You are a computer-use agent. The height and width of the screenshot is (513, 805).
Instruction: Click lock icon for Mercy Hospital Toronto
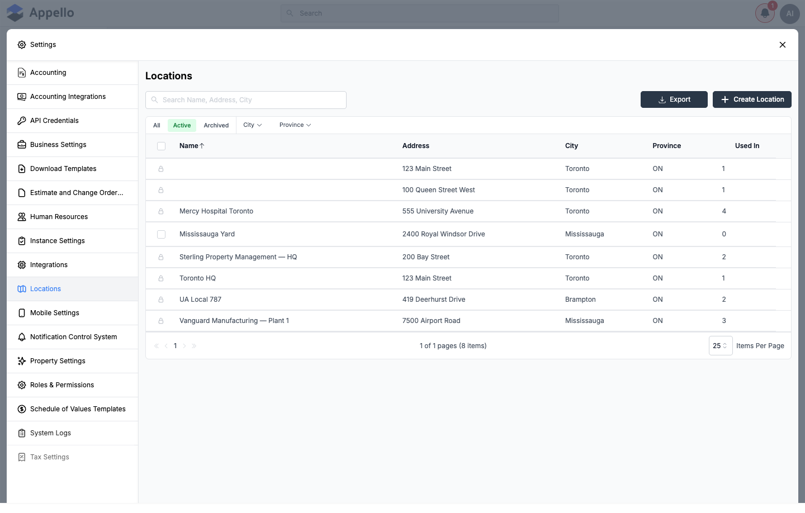(161, 211)
